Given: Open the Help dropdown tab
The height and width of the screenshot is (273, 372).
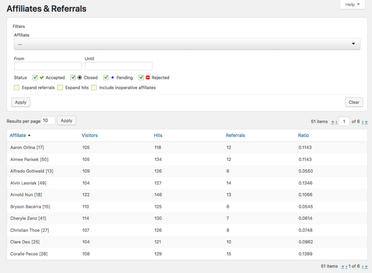Looking at the screenshot, I should [x=352, y=4].
